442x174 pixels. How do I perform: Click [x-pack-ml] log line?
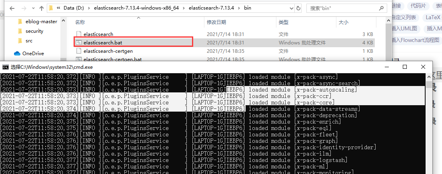[x=311, y=166]
